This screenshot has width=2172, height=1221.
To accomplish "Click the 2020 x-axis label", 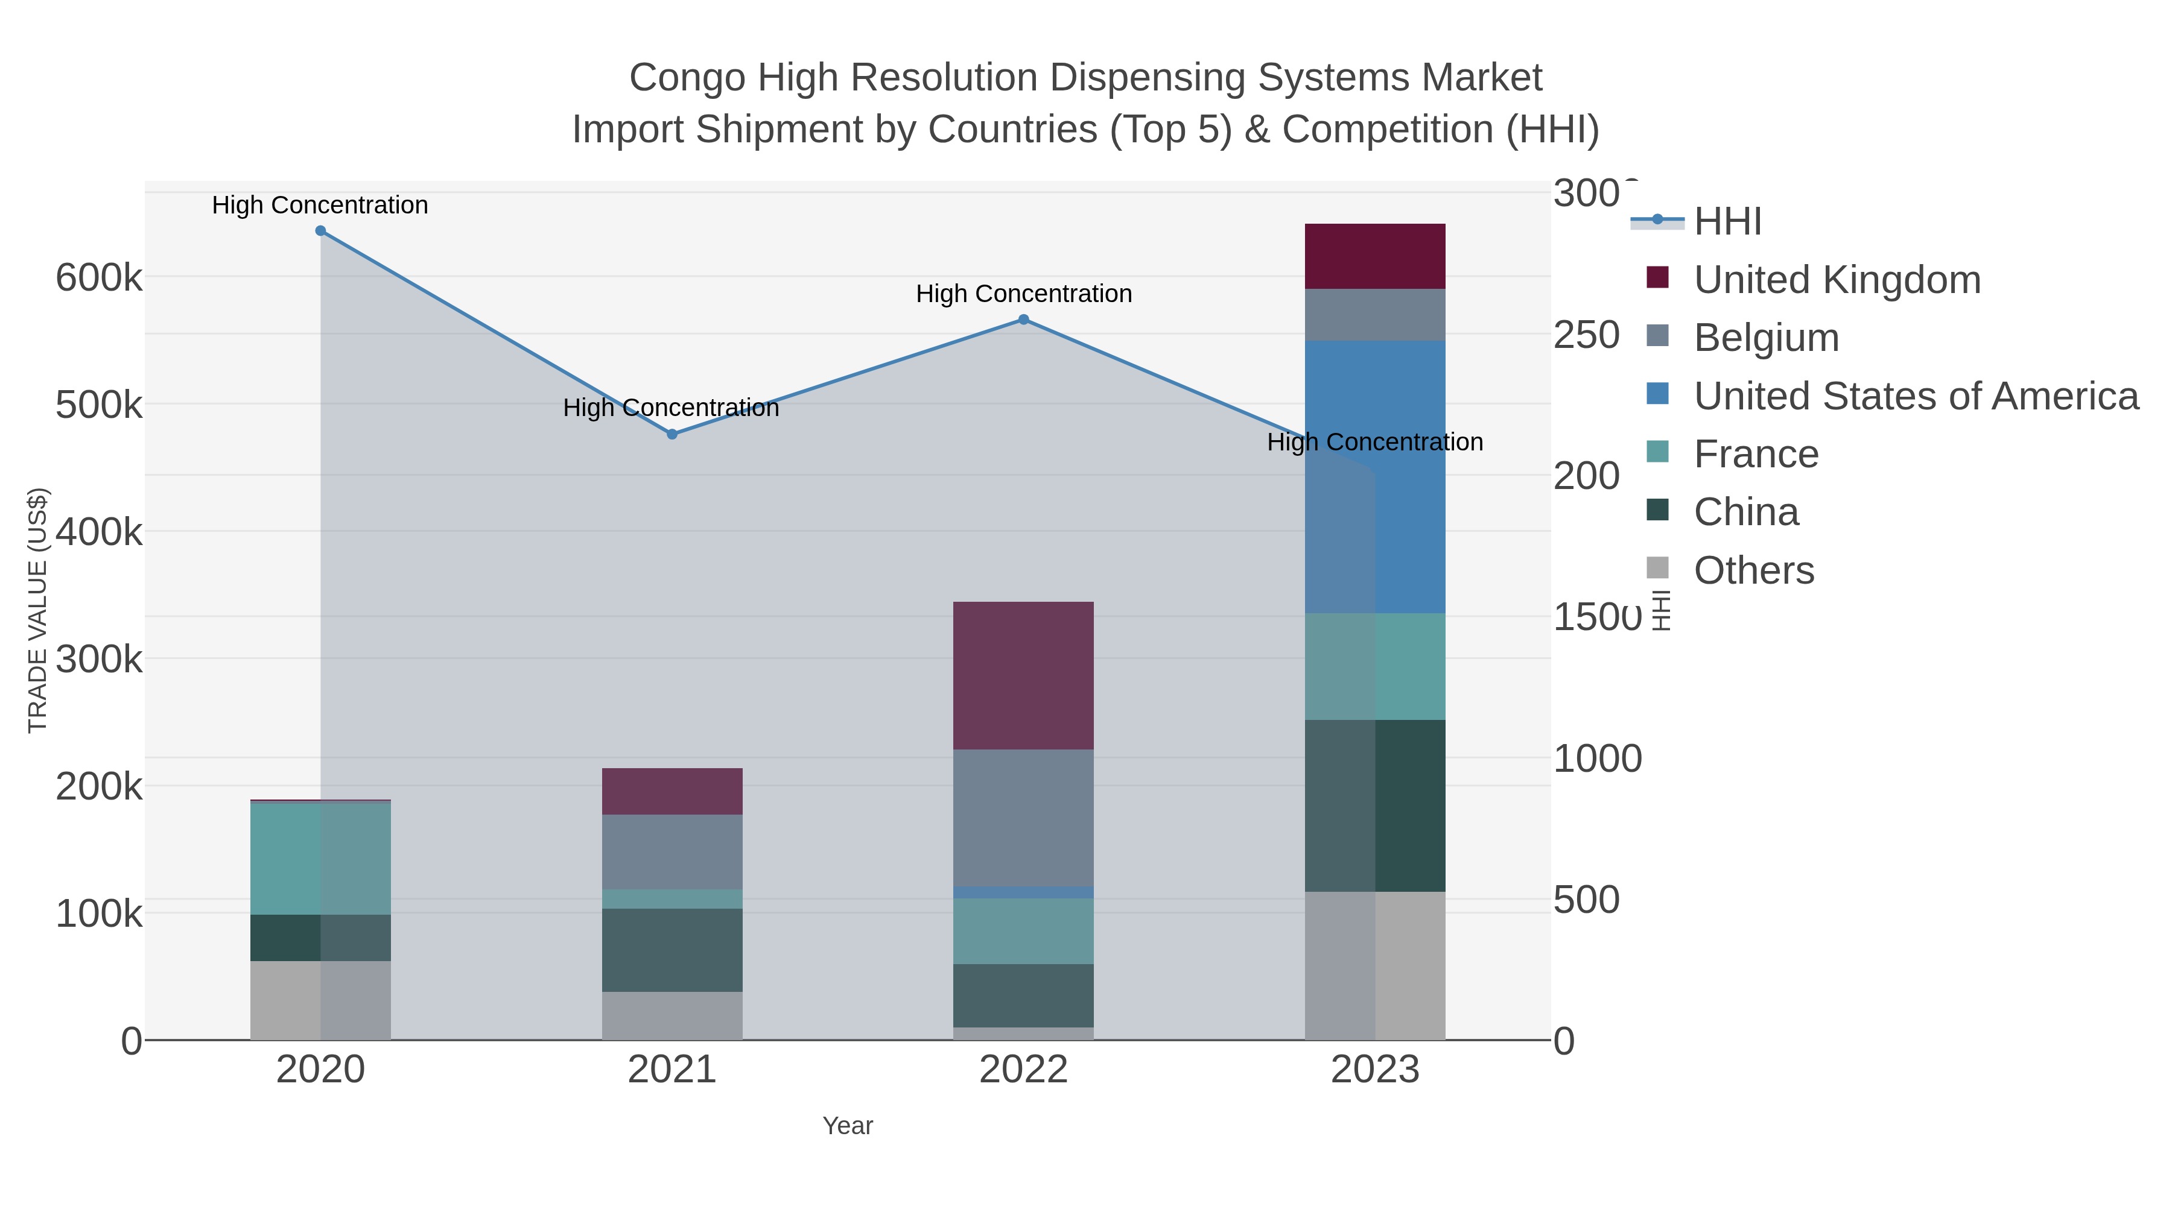I will pos(320,1070).
